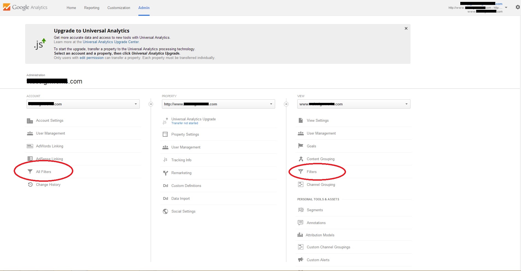Open the Change History link
This screenshot has height=271, width=521.
(x=48, y=185)
